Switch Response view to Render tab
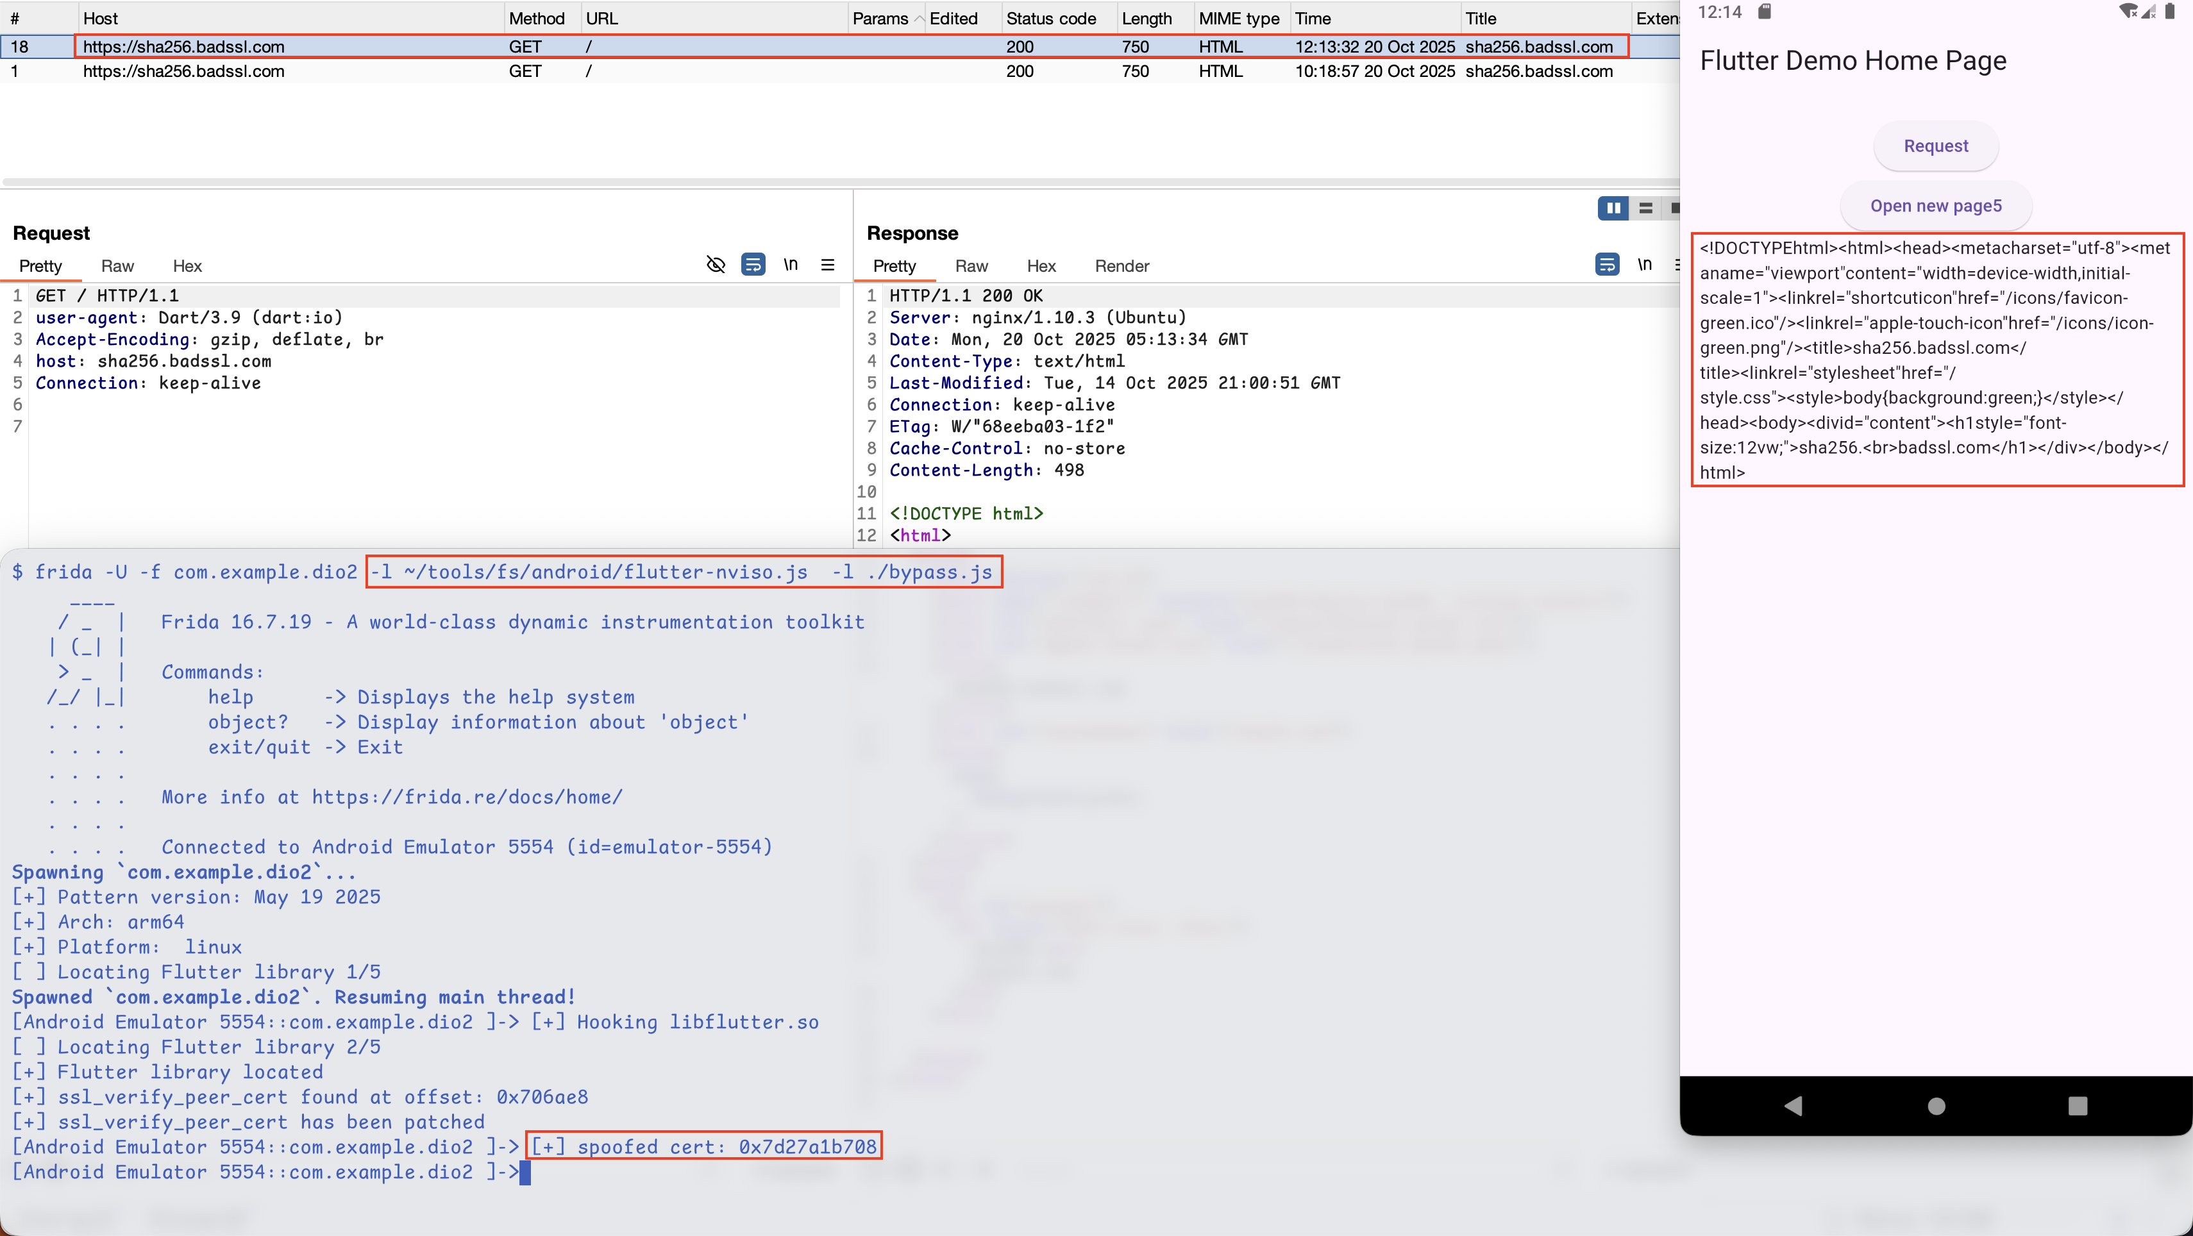 point(1122,267)
